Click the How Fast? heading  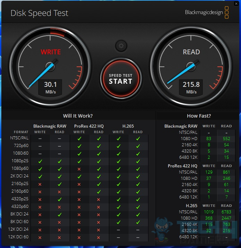(x=199, y=116)
